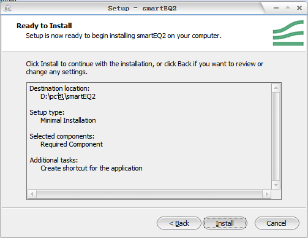The height and width of the screenshot is (238, 308).
Task: Click the horizontal scroll left arrow
Action: coord(32,194)
